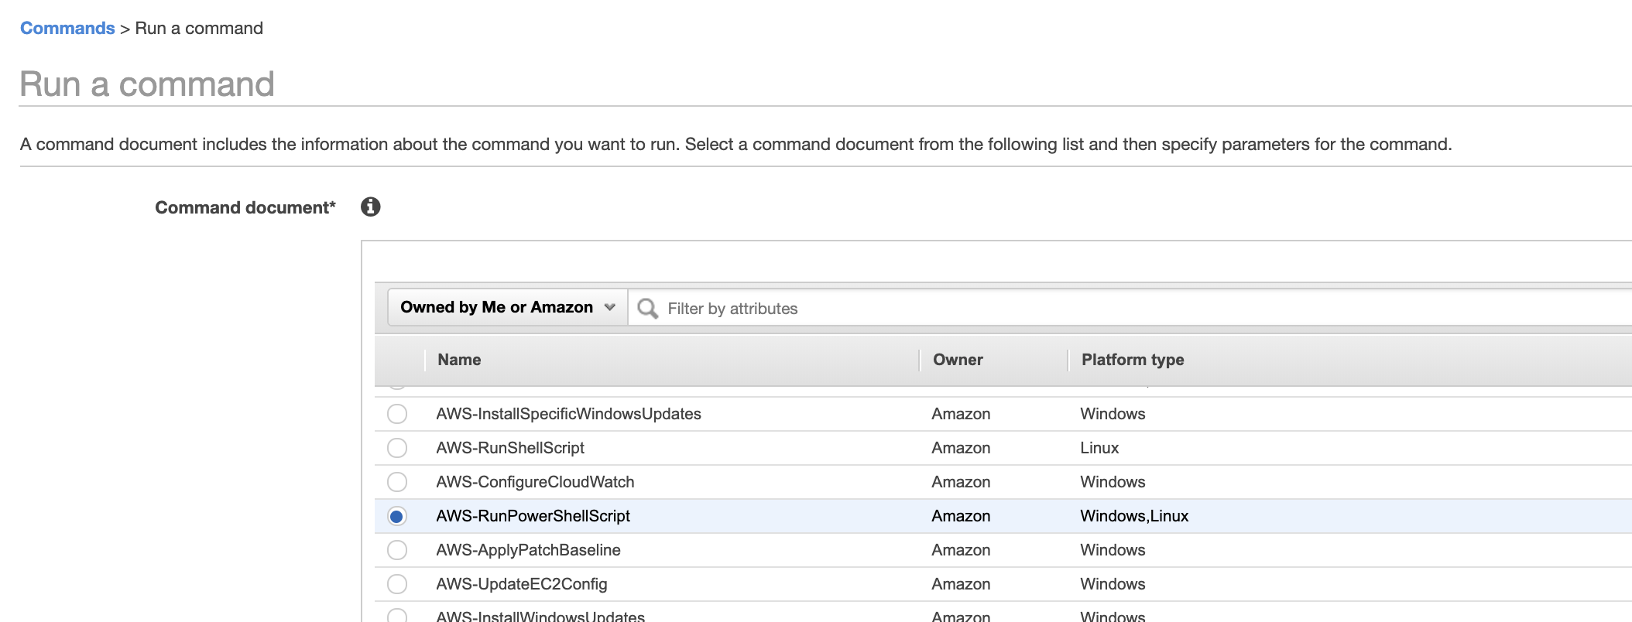Choose the AWS-ConfigureCloudWatch radio button

coord(397,482)
